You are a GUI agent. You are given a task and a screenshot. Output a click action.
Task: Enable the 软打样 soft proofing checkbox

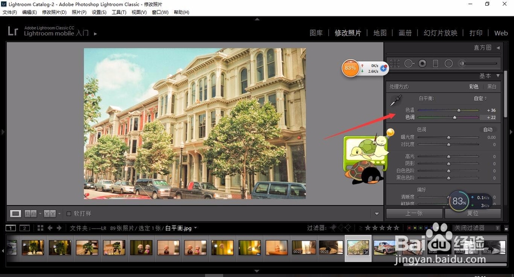[69, 214]
